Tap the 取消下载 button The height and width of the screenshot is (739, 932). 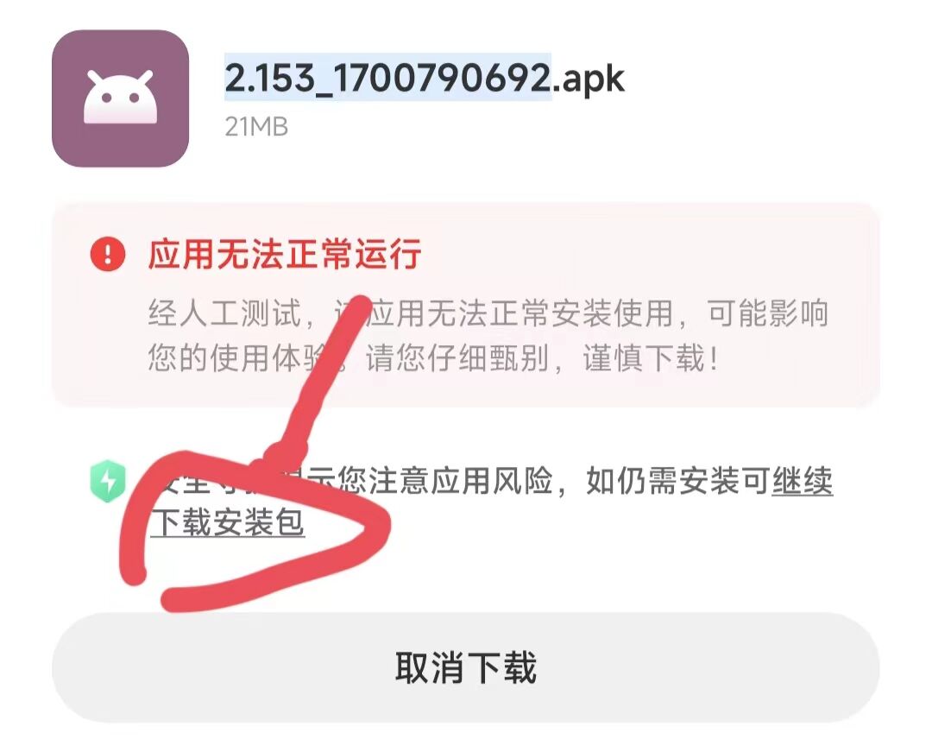coord(465,667)
